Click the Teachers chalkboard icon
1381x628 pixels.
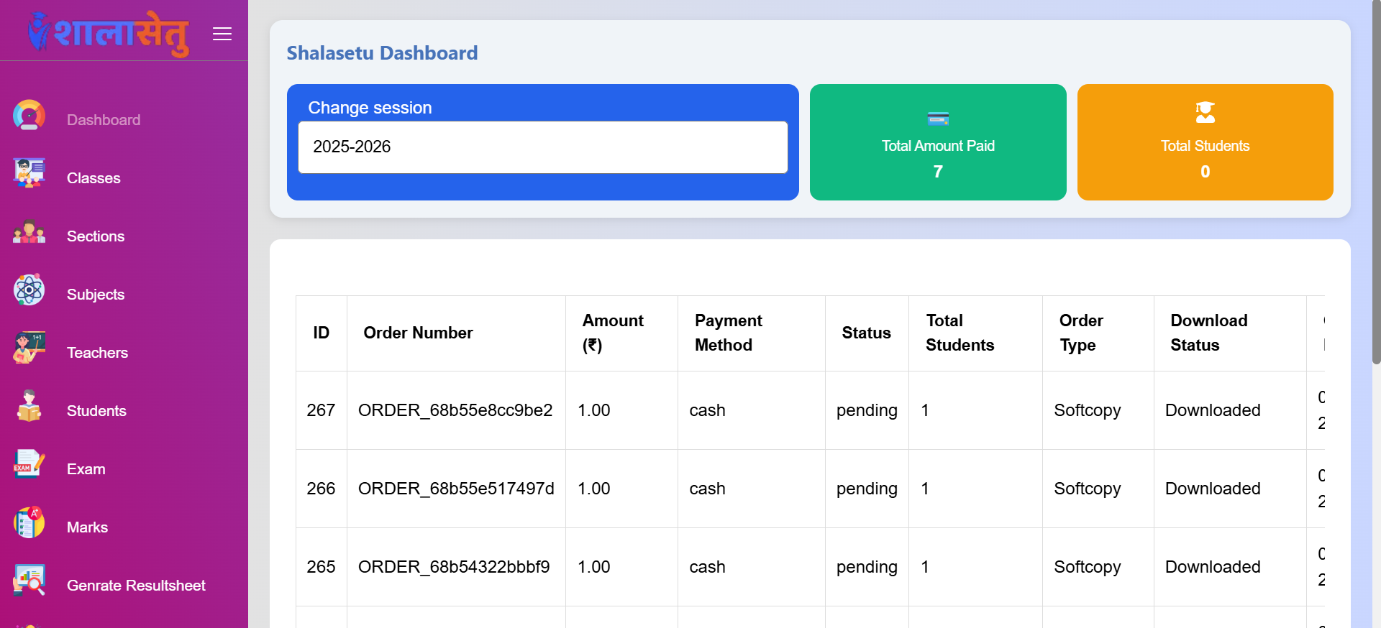pos(29,348)
